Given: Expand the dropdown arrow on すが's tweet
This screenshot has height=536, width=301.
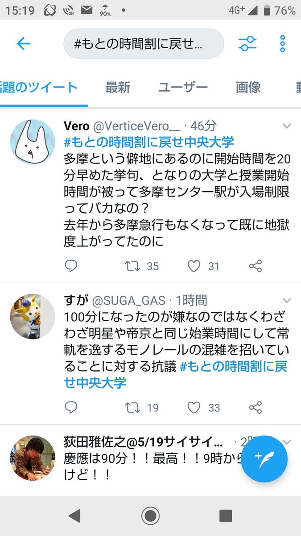Looking at the screenshot, I should click(287, 300).
